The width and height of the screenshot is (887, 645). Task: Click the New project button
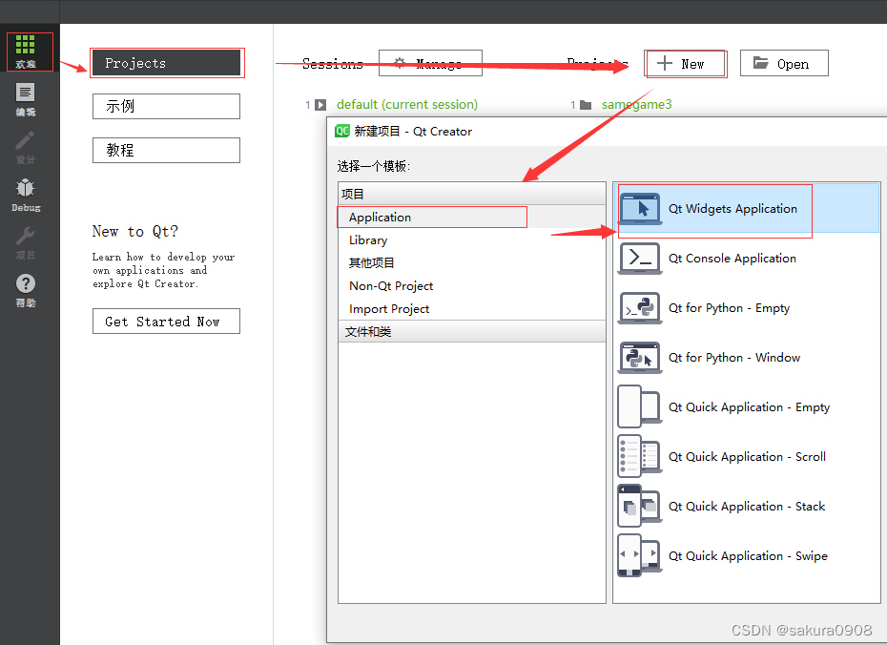click(x=685, y=63)
